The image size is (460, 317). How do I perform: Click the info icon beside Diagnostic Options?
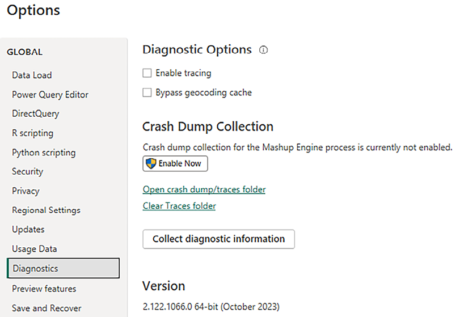[x=263, y=50]
